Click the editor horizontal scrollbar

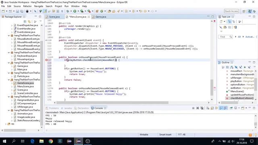[112, 103]
